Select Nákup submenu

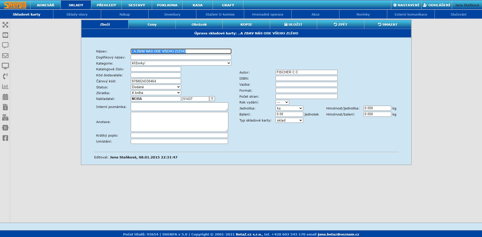point(125,14)
